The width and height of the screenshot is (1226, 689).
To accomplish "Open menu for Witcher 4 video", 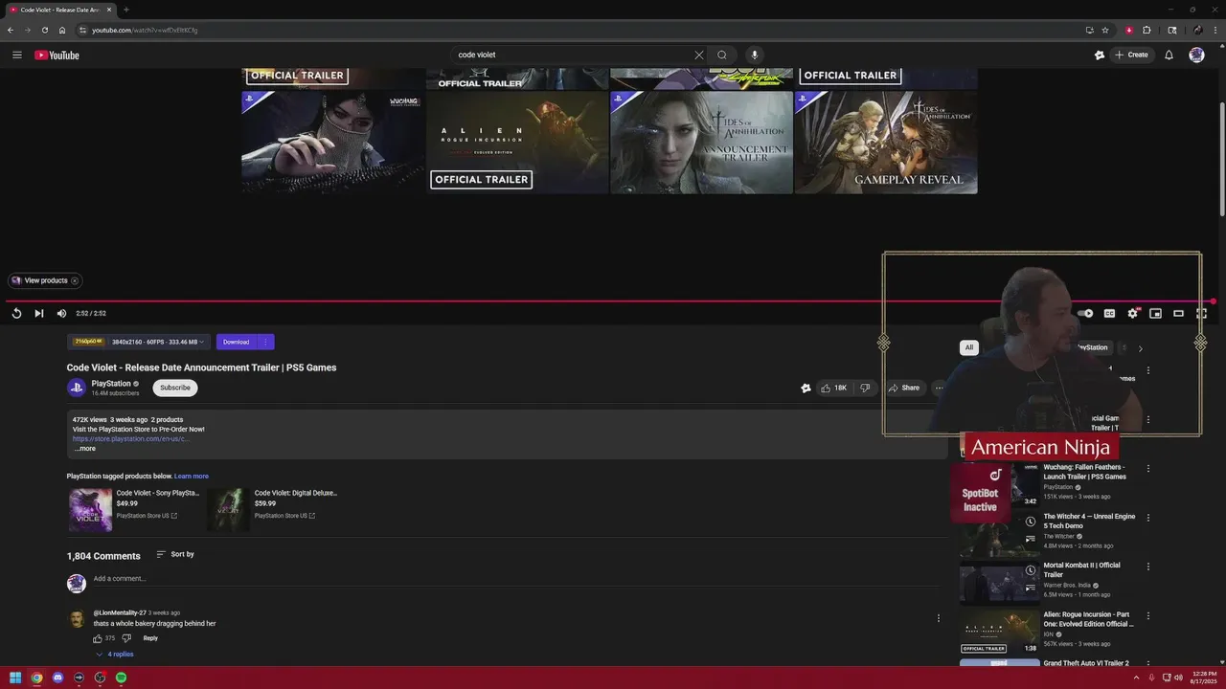I will click(x=1148, y=518).
